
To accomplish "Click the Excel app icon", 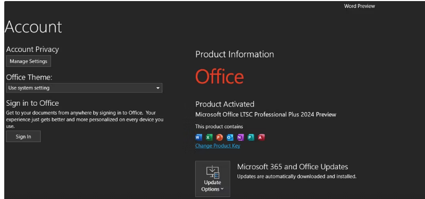I will tap(209, 137).
